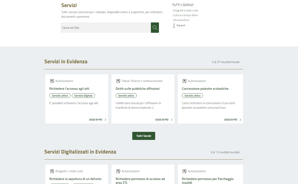Click the arrow next to LEGGI DI PIÙ on Concessione palestre scolastiche
This screenshot has height=184, width=298.
tap(241, 120)
